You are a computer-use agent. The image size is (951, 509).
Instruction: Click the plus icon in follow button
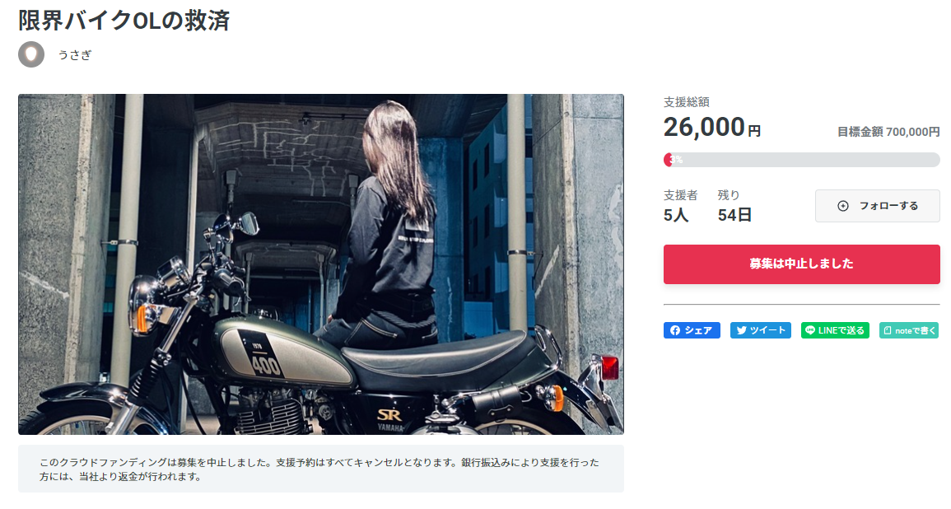842,206
